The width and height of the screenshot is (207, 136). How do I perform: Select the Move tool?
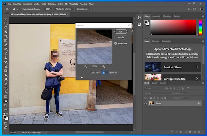point(6,19)
